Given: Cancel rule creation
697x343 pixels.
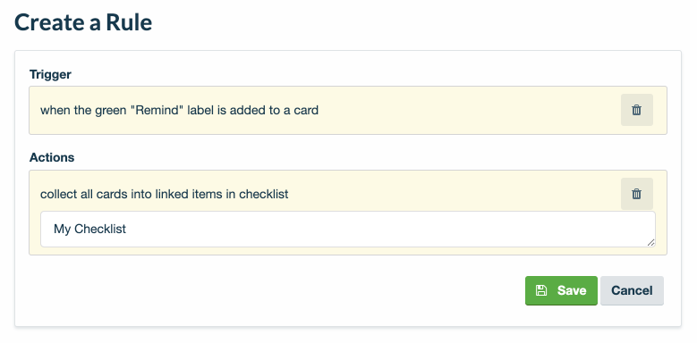Looking at the screenshot, I should [x=632, y=290].
